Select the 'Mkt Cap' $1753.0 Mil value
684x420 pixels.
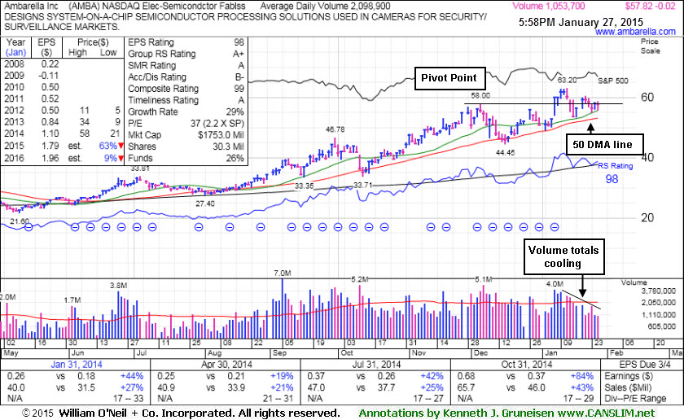[x=221, y=135]
